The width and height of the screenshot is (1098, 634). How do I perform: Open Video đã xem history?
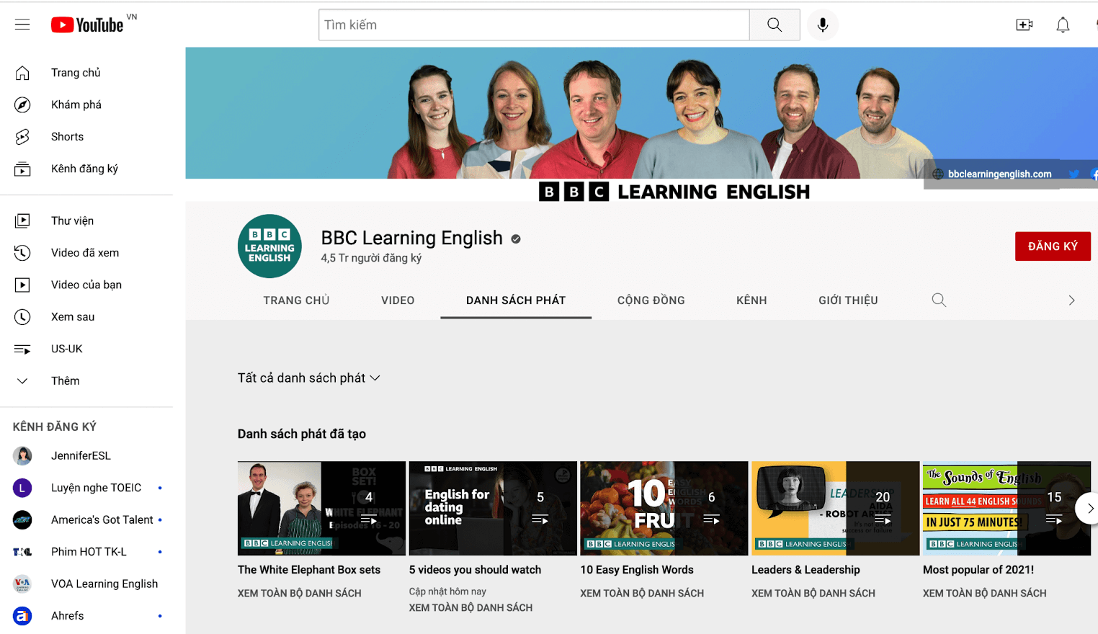point(84,253)
